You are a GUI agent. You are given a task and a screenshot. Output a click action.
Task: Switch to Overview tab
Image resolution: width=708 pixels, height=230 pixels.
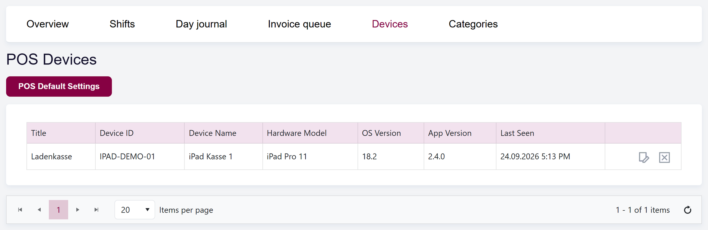48,24
